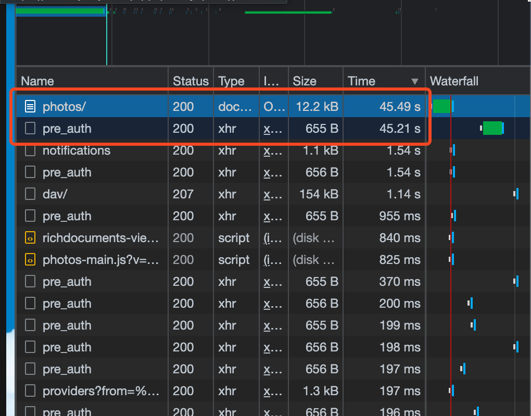
Task: Check the box next to notifications request
Action: [30, 150]
